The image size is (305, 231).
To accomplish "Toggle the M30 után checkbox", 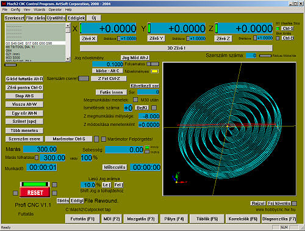I will click(x=135, y=100).
